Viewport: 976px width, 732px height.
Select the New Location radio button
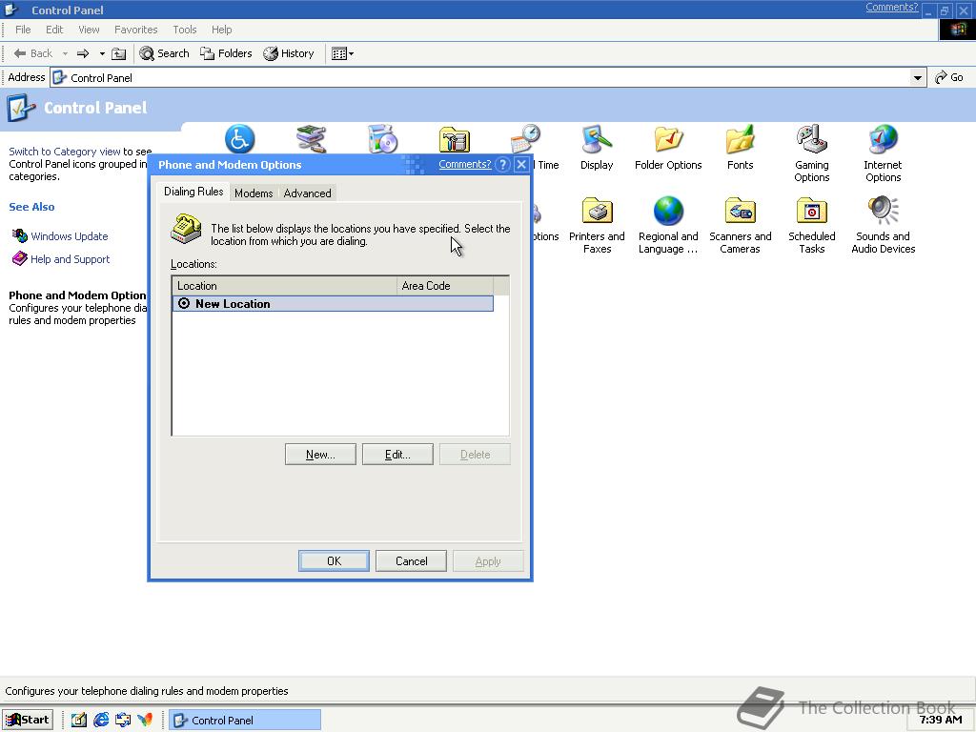tap(184, 304)
